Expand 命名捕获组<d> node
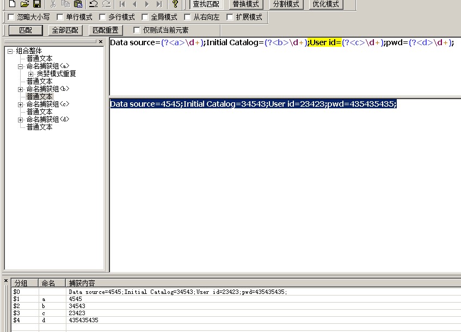Image resolution: width=461 pixels, height=332 pixels. (20, 120)
